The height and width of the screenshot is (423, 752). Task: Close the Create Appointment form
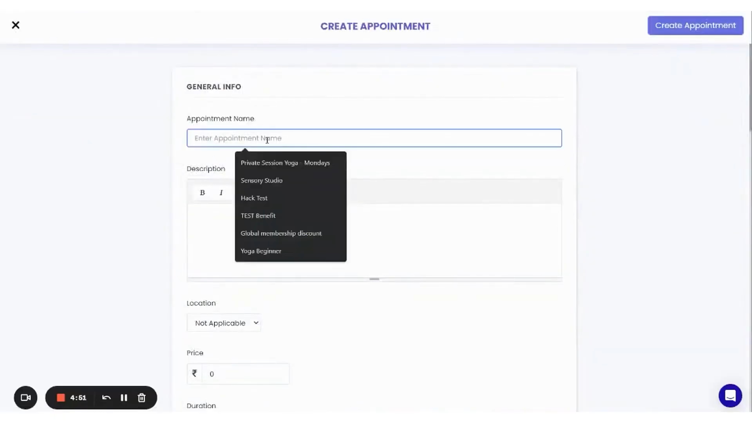(x=16, y=25)
